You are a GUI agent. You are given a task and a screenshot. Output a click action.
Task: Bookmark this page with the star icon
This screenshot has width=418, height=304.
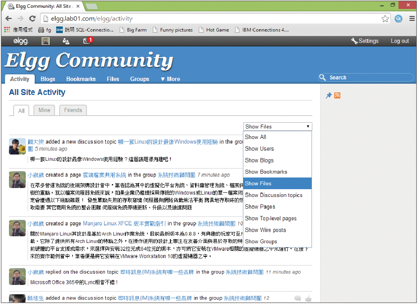(x=385, y=19)
